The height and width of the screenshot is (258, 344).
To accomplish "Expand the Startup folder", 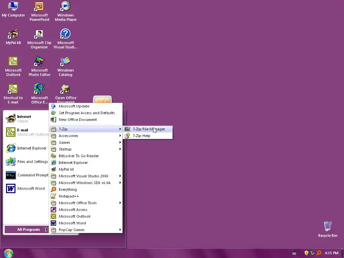I will click(86, 149).
